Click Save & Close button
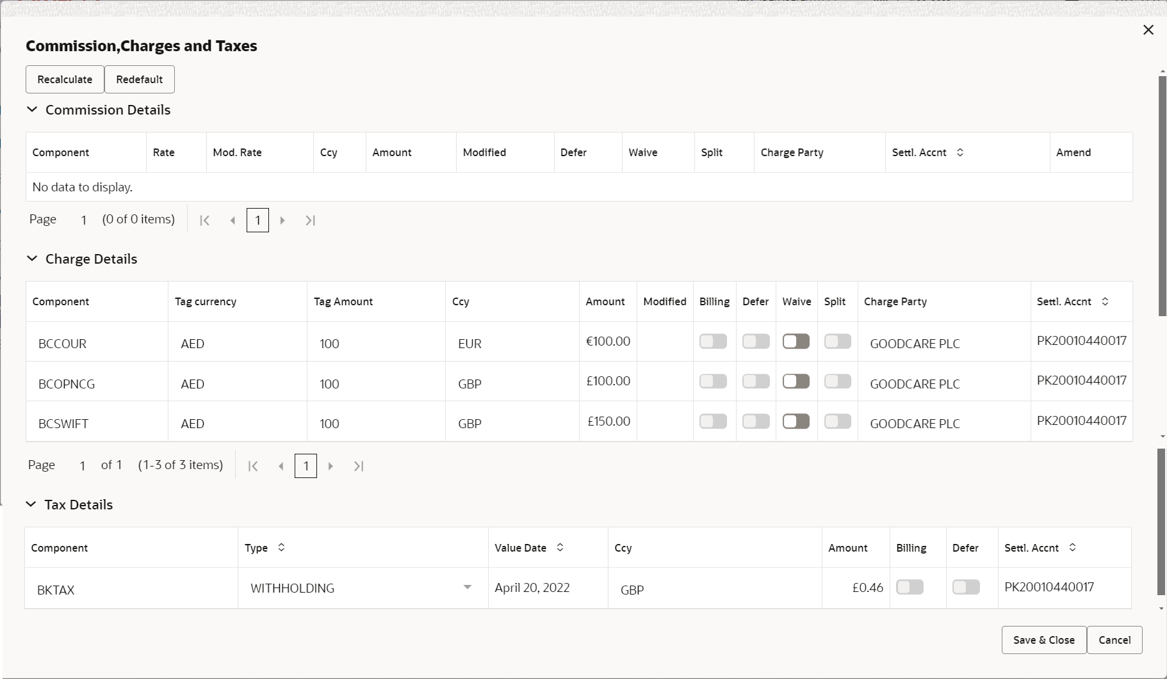The image size is (1167, 679). pos(1044,640)
